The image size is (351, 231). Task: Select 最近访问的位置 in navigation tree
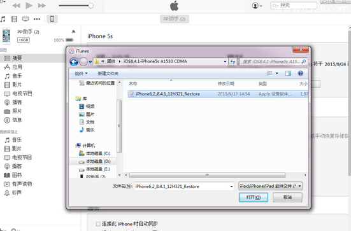[97, 83]
